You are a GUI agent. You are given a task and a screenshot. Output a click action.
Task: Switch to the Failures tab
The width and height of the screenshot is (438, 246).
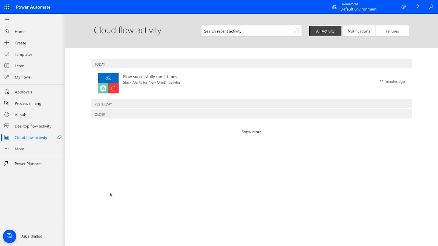pyautogui.click(x=392, y=31)
